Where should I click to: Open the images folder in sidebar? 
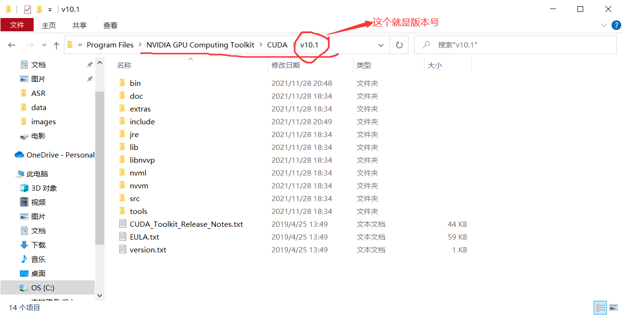pyautogui.click(x=38, y=121)
